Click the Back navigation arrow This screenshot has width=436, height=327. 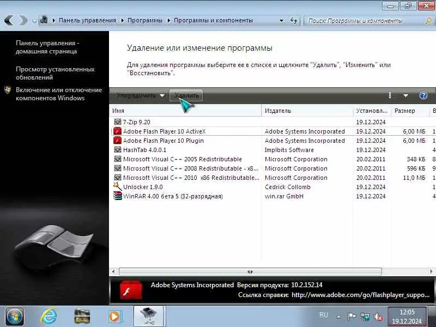[9, 20]
